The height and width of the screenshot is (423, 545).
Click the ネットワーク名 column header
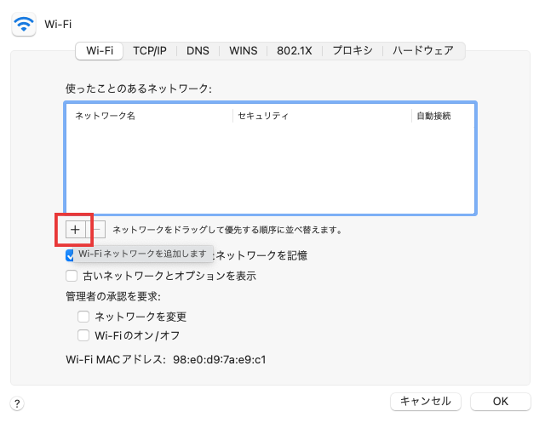106,116
